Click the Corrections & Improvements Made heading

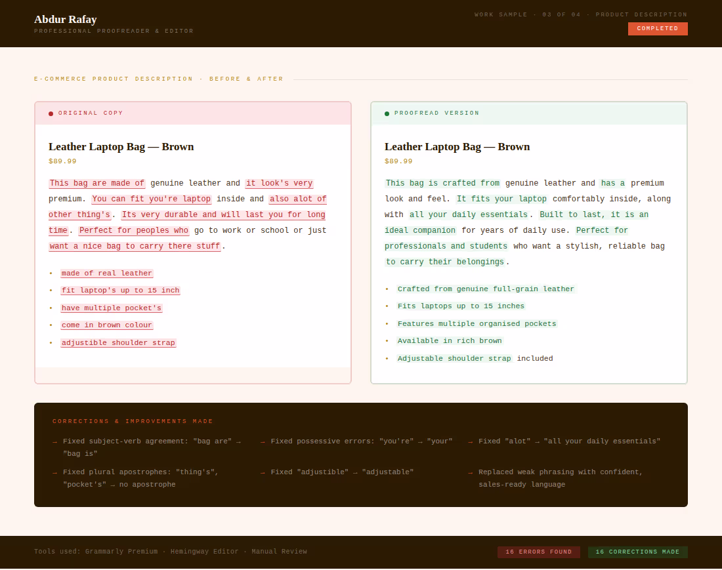[133, 421]
